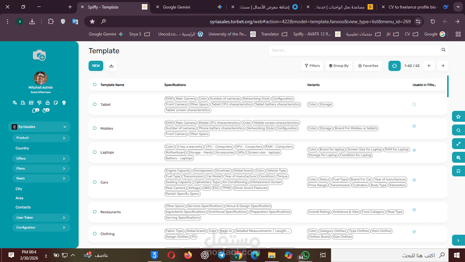Click the camera add-photo icon in the sidebar

(39, 55)
